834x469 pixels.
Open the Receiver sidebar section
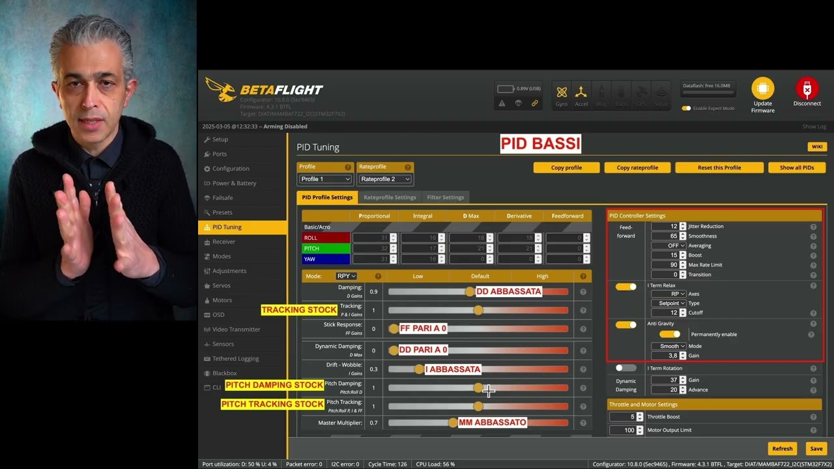(x=242, y=242)
